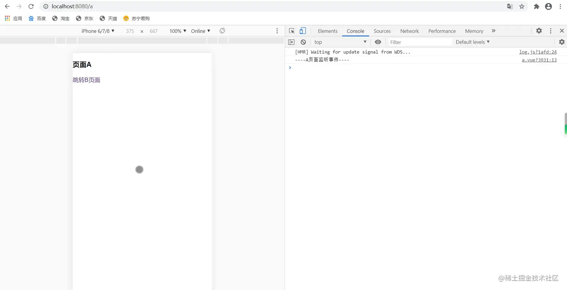Go forward to the next page
Viewport: 567px width, 290px height.
click(19, 6)
